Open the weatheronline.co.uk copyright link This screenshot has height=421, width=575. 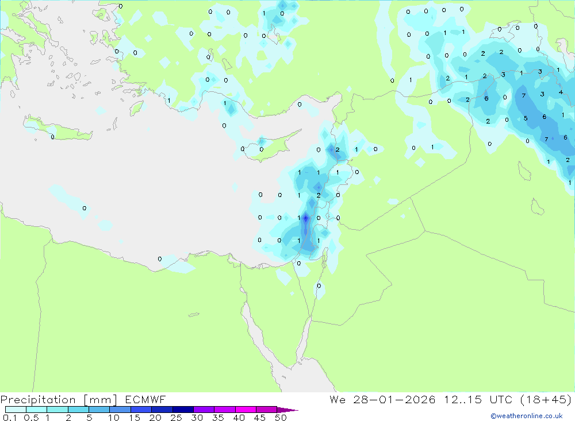coord(527,416)
